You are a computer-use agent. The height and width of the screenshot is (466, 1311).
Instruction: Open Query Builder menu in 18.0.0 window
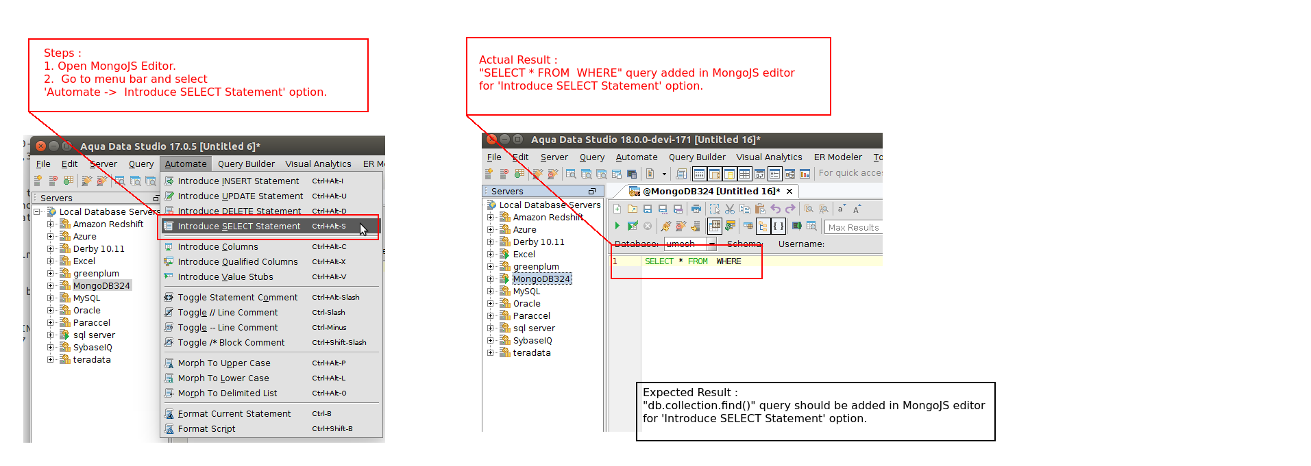[x=697, y=157]
